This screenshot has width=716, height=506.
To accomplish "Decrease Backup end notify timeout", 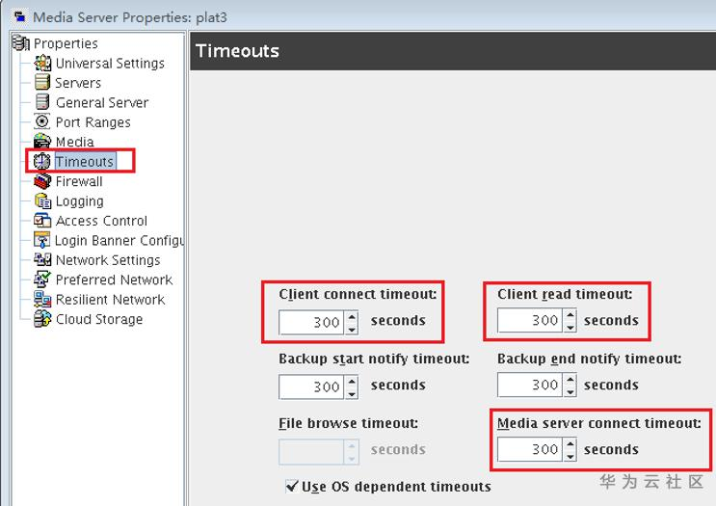I will (570, 391).
